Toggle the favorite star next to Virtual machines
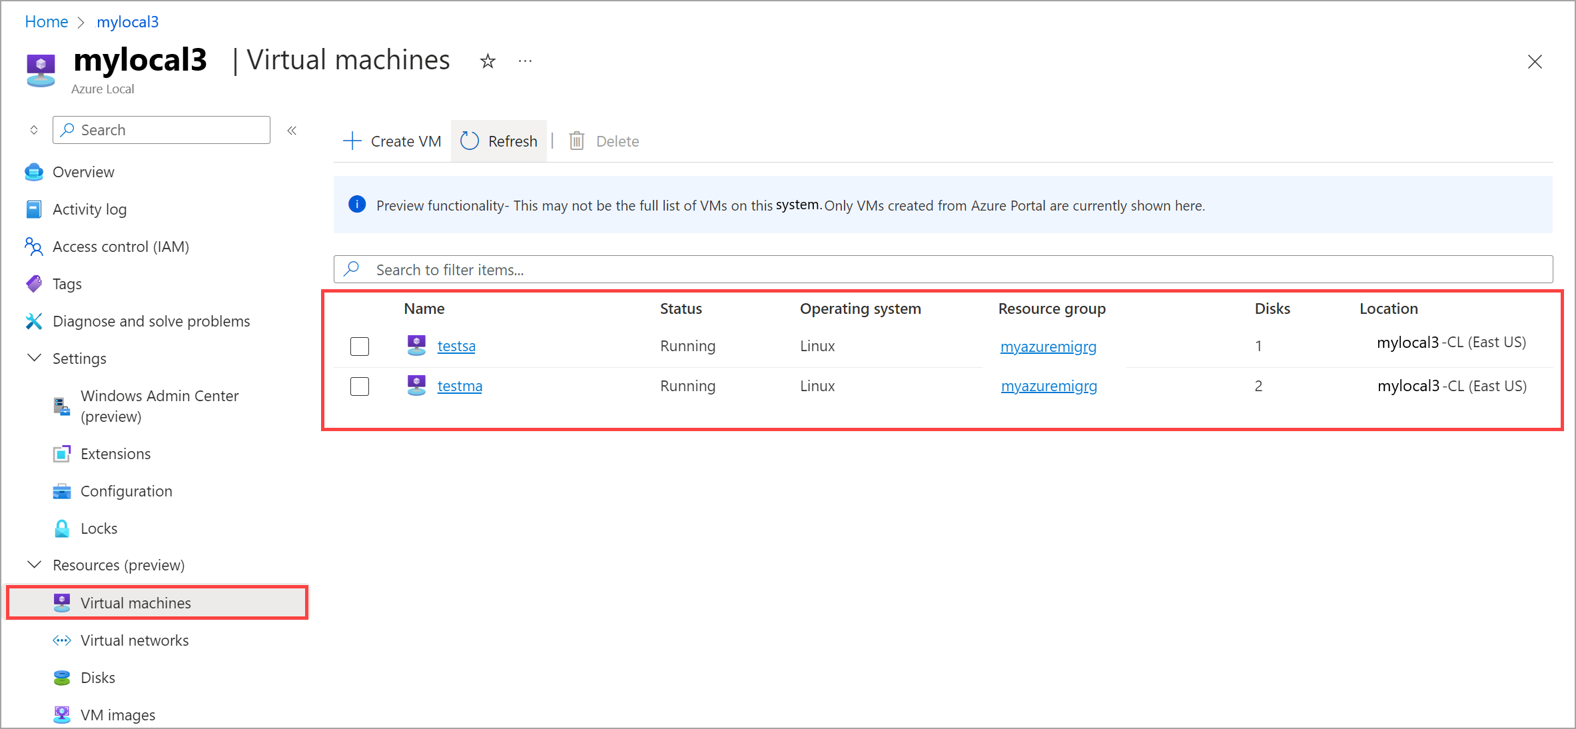This screenshot has width=1576, height=729. pyautogui.click(x=487, y=61)
